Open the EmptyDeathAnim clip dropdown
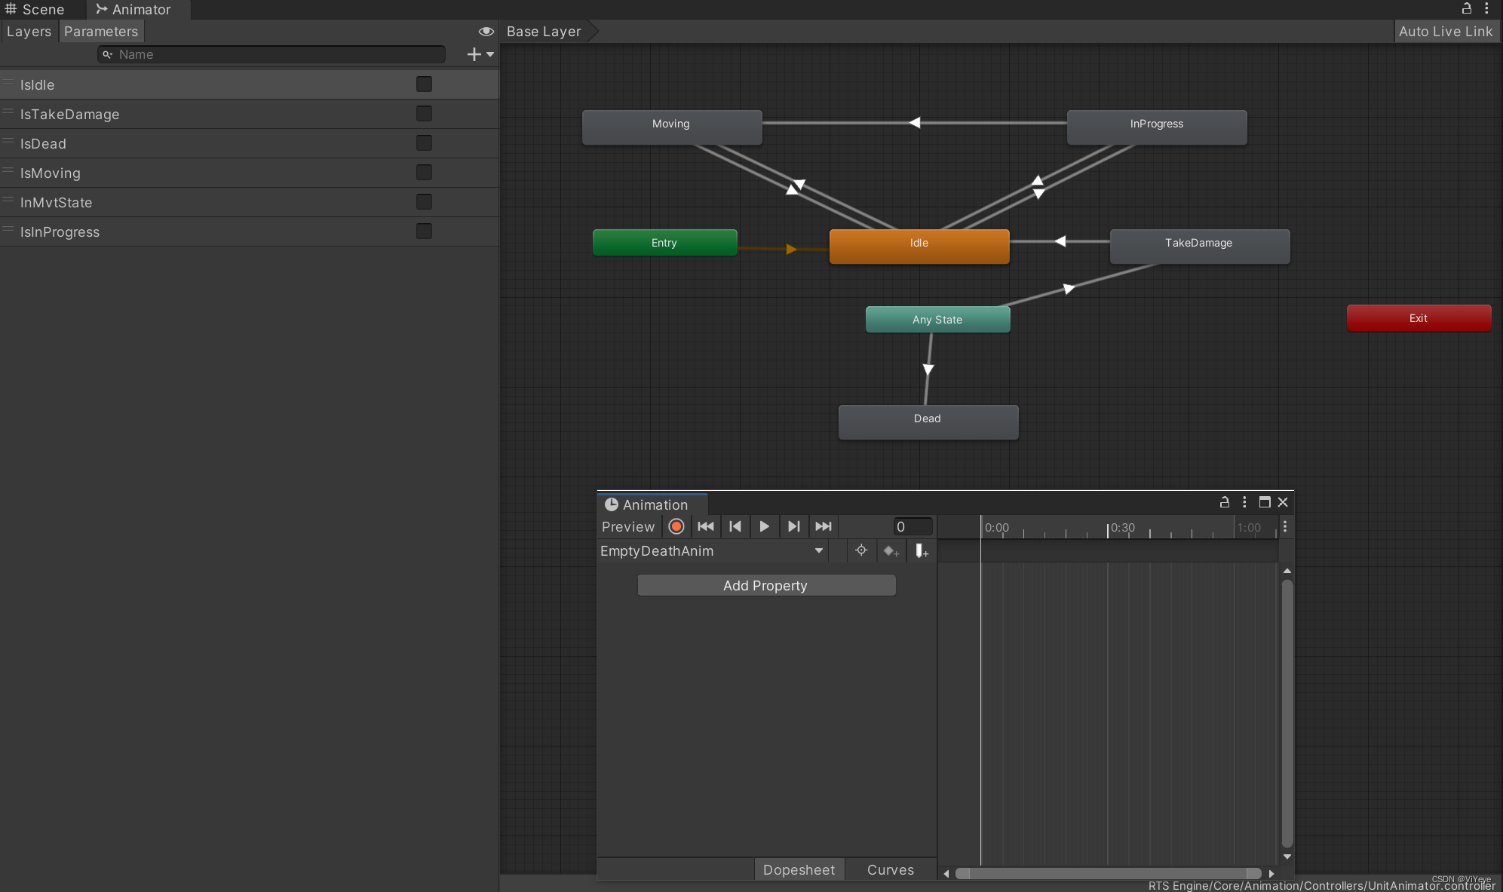 pyautogui.click(x=818, y=551)
